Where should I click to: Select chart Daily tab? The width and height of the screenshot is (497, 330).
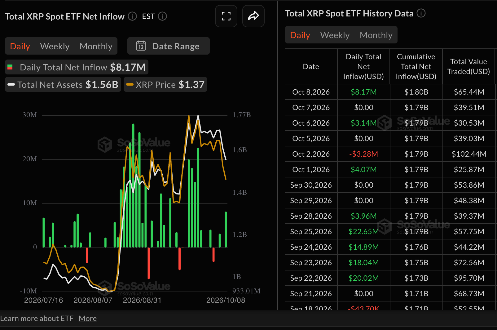tap(20, 46)
